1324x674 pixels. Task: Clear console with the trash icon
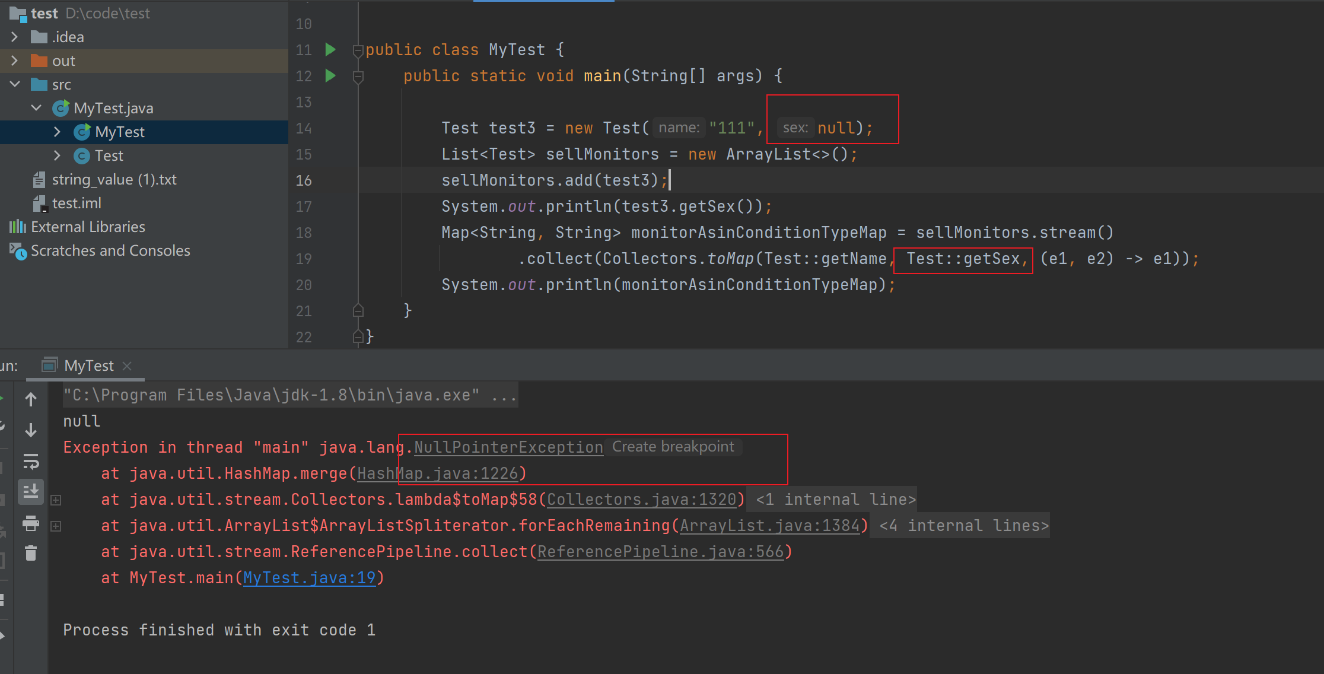[31, 554]
